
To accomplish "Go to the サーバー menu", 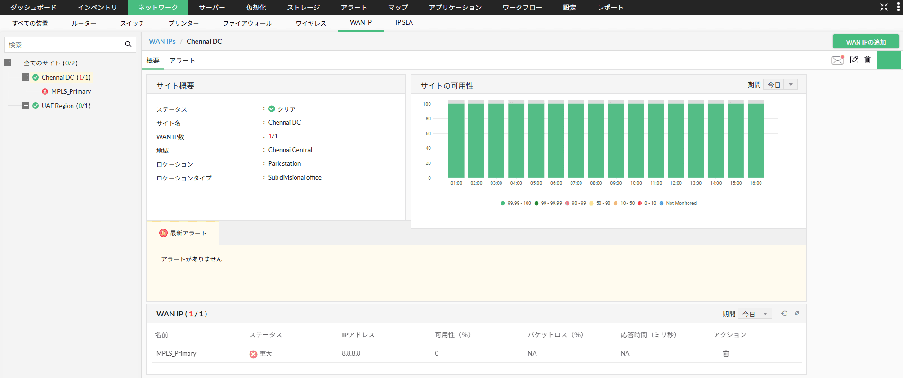I will tap(212, 8).
